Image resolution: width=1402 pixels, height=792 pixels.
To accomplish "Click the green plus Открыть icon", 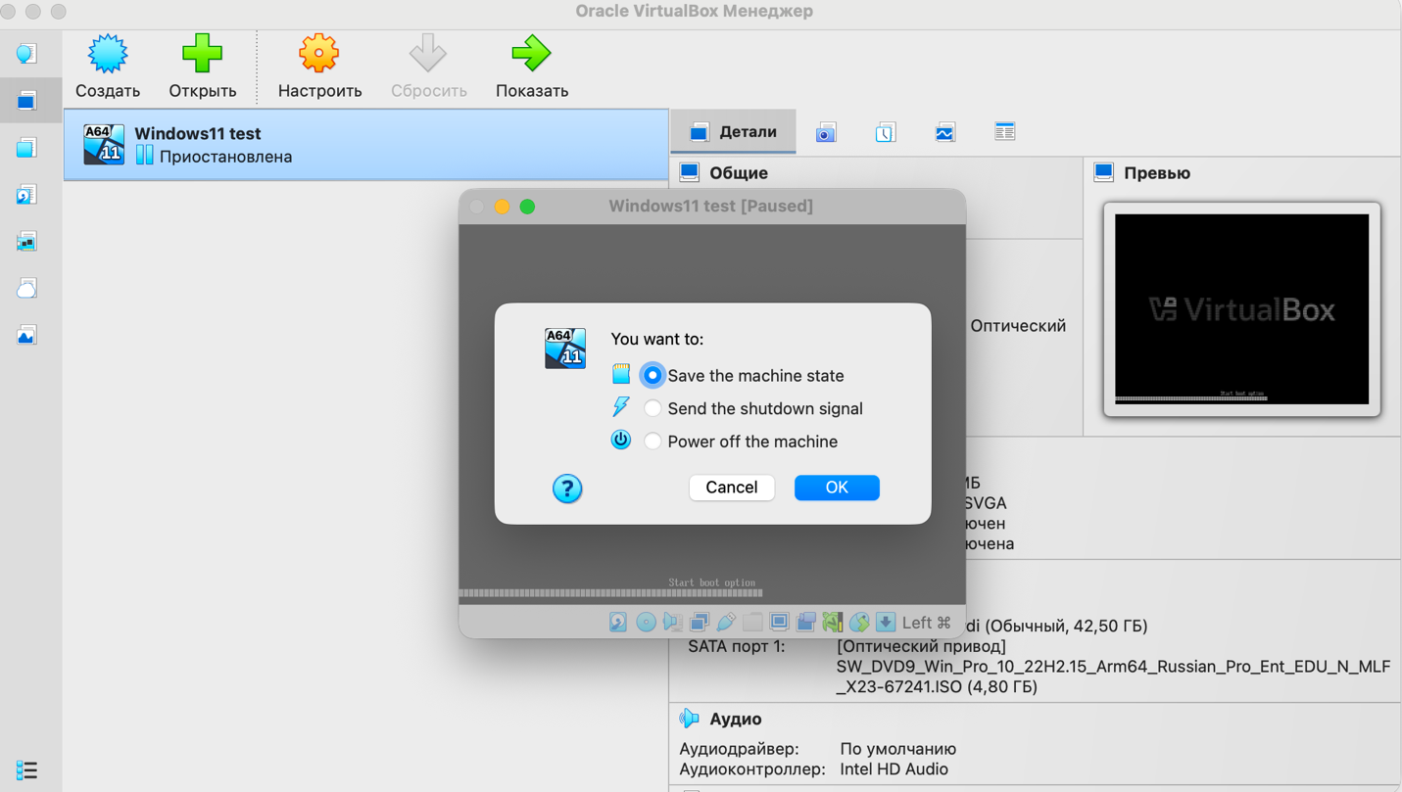I will pyautogui.click(x=202, y=55).
